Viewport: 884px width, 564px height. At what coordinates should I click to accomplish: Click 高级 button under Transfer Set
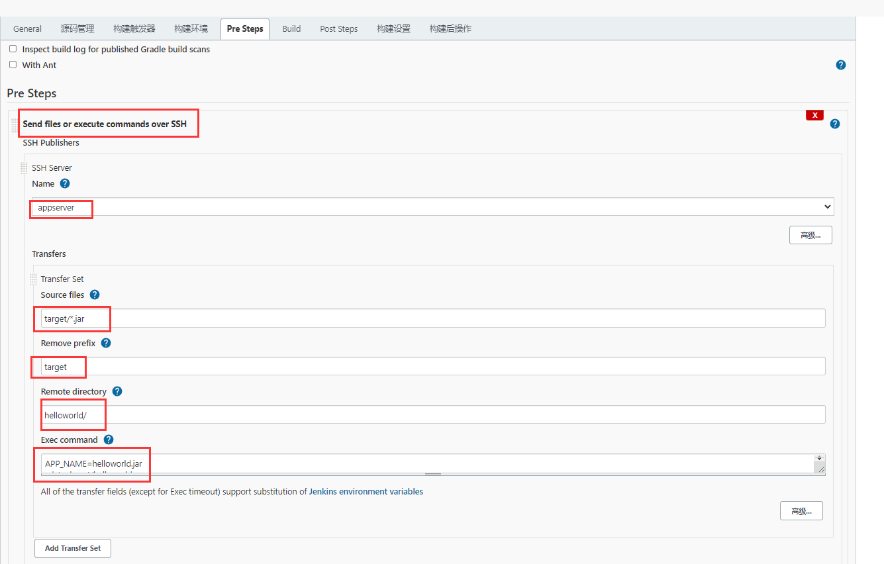pyautogui.click(x=801, y=511)
